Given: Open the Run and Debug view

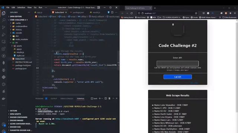Looking at the screenshot, I should click(x=3, y=34).
